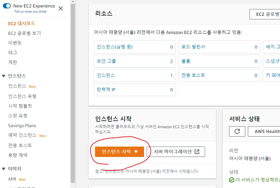Image resolution: width=280 pixels, height=188 pixels.
Task: Select the 인스턴스 시작 panel heading
Action: (x=113, y=119)
